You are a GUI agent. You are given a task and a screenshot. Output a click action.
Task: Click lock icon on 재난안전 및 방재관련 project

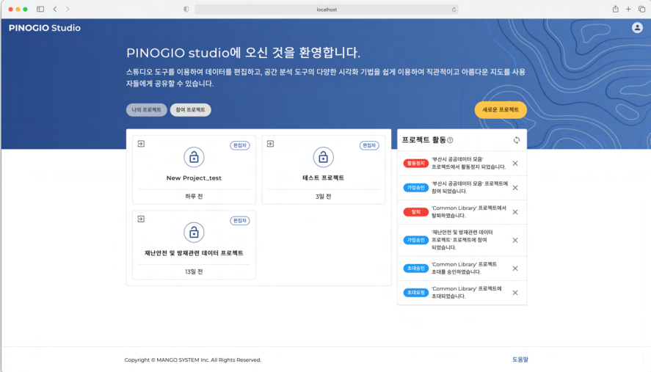194,233
